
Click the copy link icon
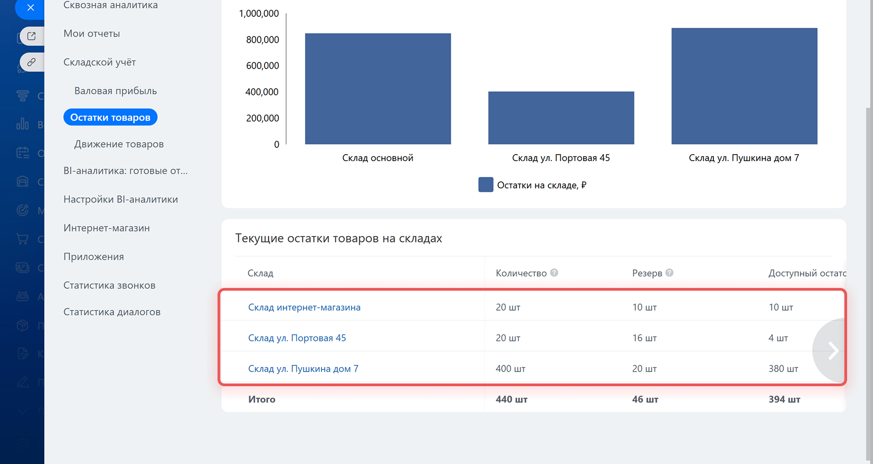tap(31, 62)
